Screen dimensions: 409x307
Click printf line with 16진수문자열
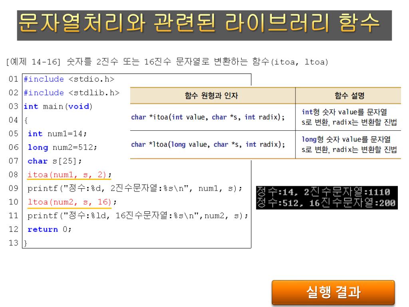tap(138, 215)
